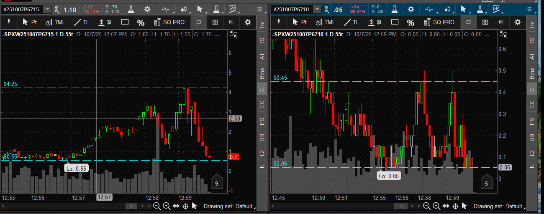Switch to the TS sidebar tab in right panel

532,41
